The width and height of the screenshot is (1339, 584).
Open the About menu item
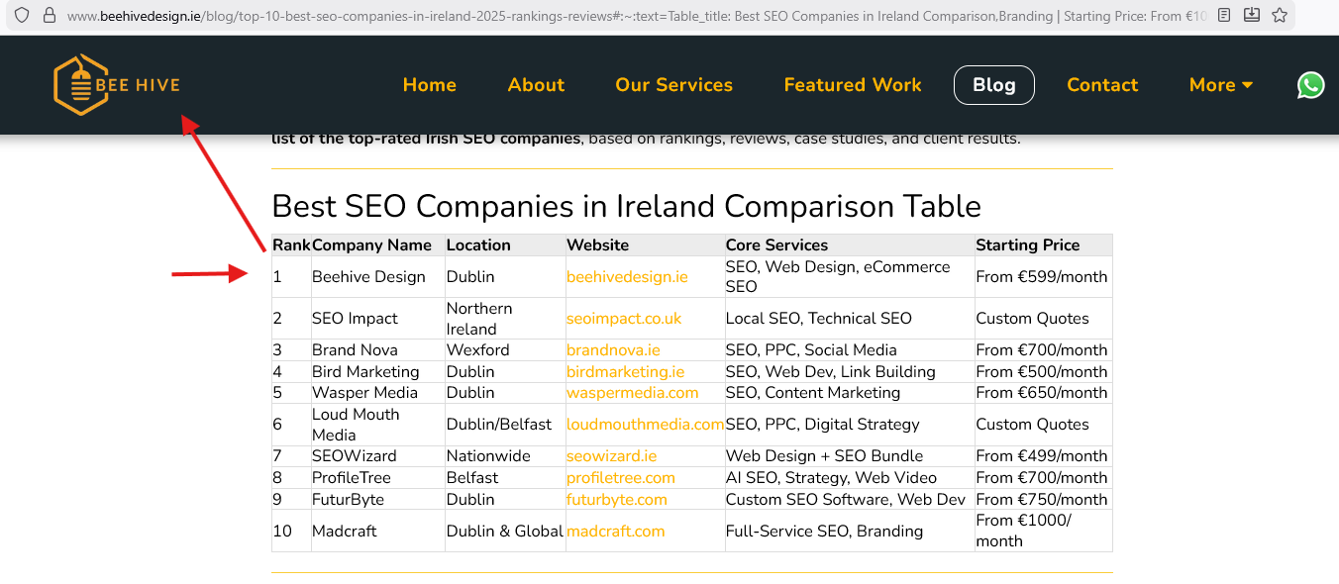[x=536, y=85]
